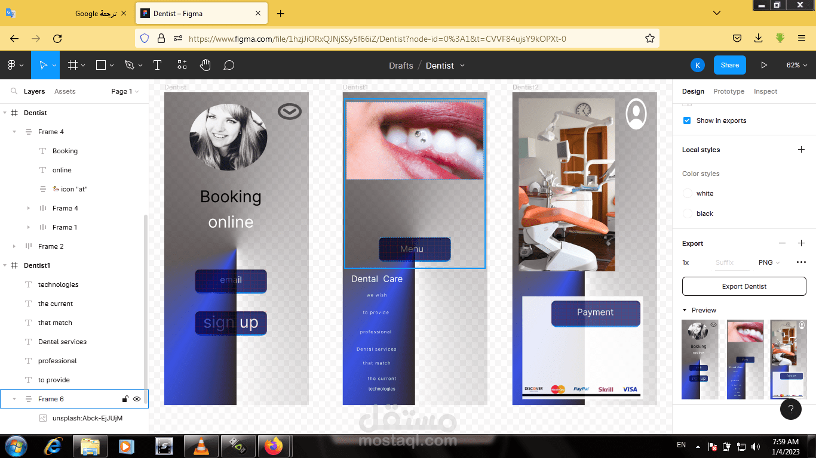Screen dimensions: 816x458
Task: Open the Resources components tool
Action: point(182,65)
